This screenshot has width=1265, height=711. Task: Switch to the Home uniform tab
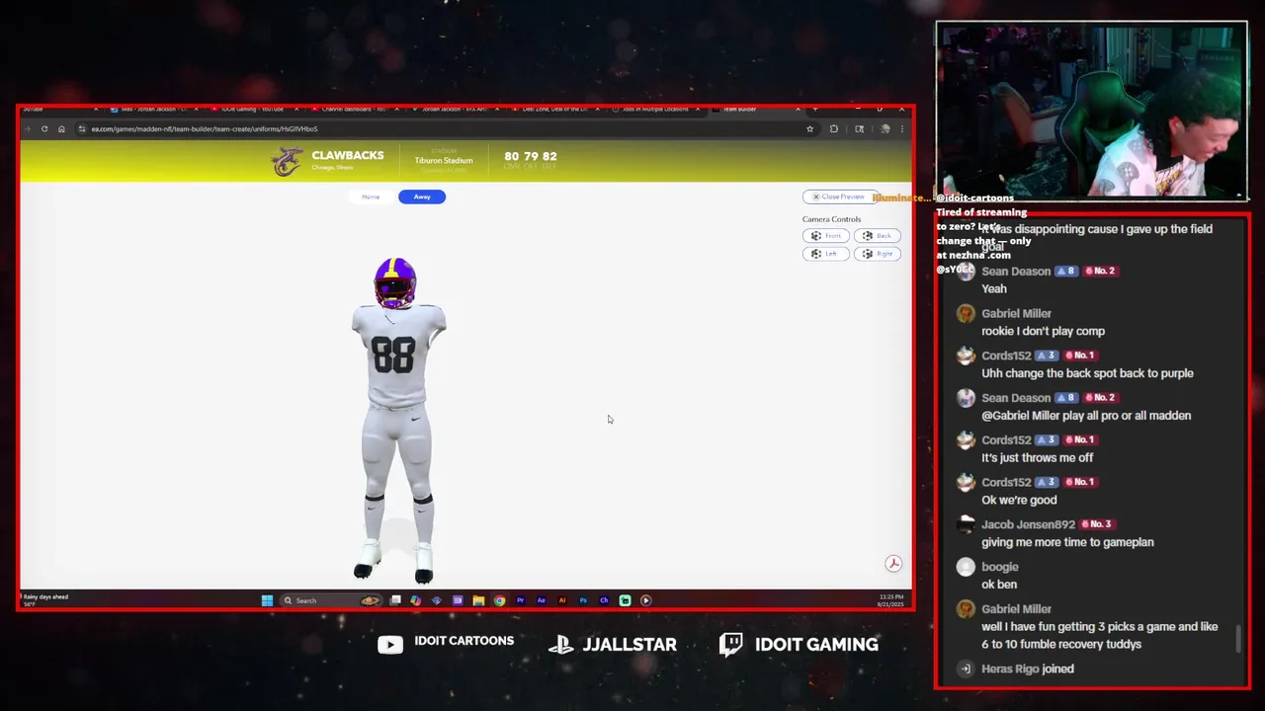(371, 197)
